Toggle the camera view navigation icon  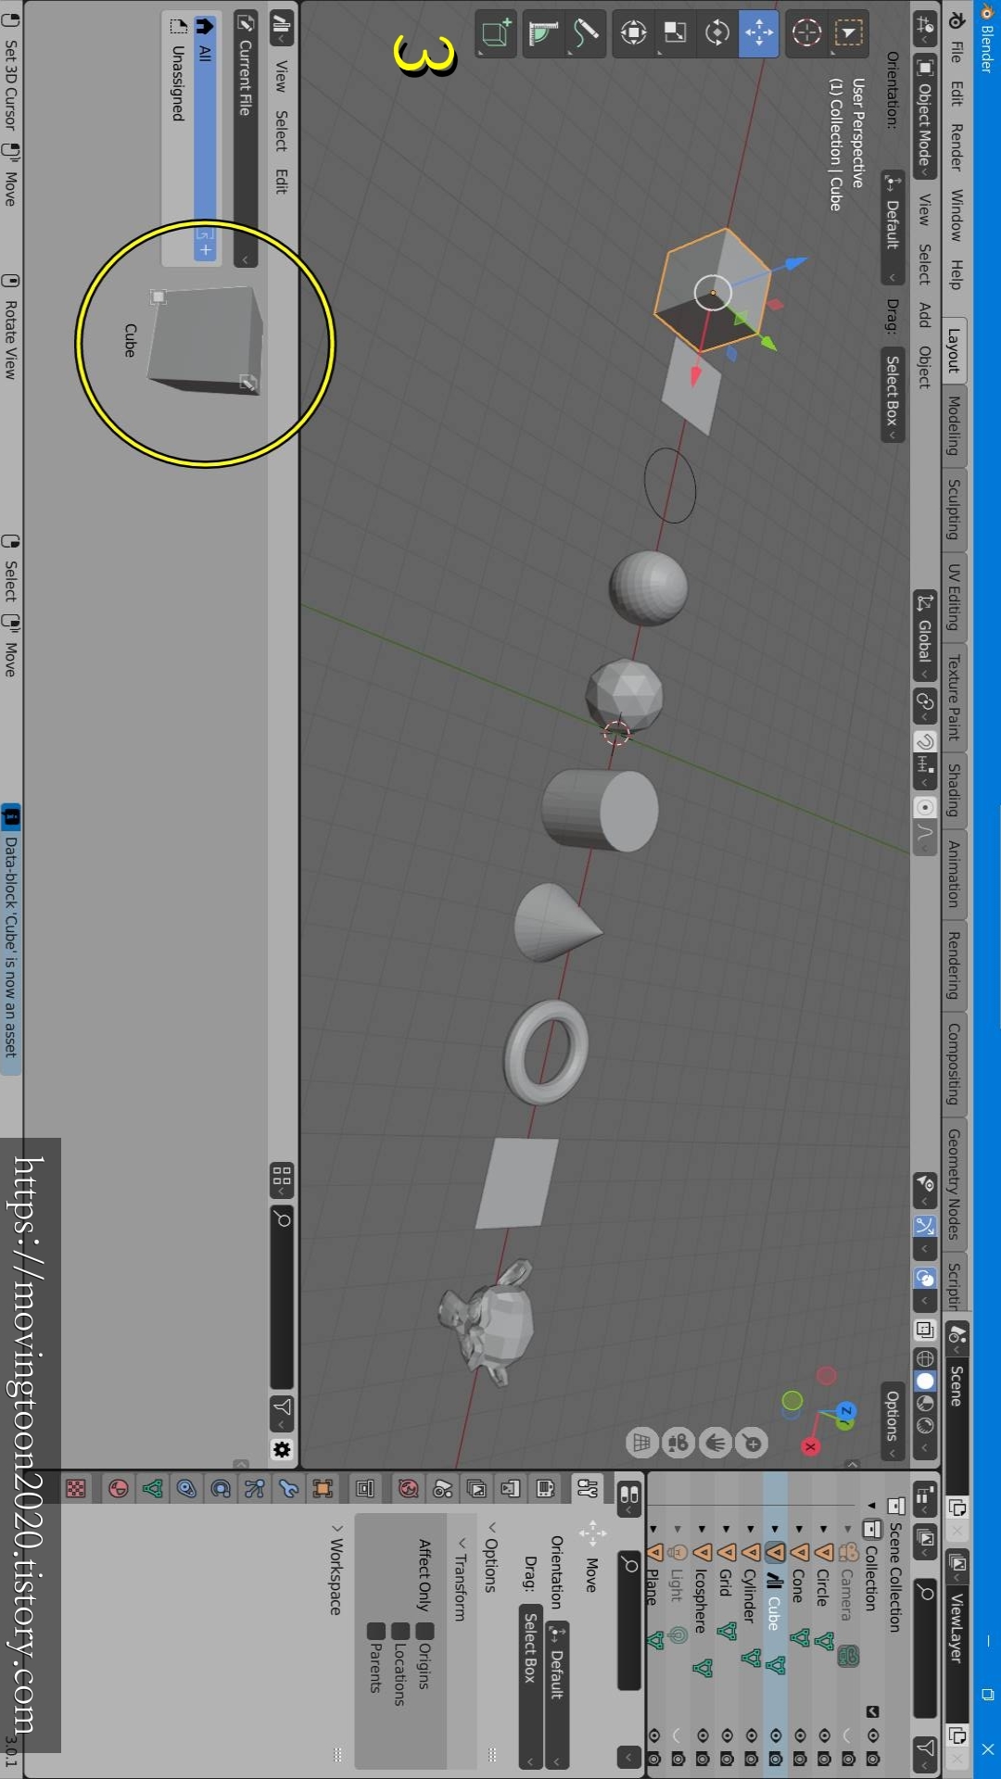678,1443
